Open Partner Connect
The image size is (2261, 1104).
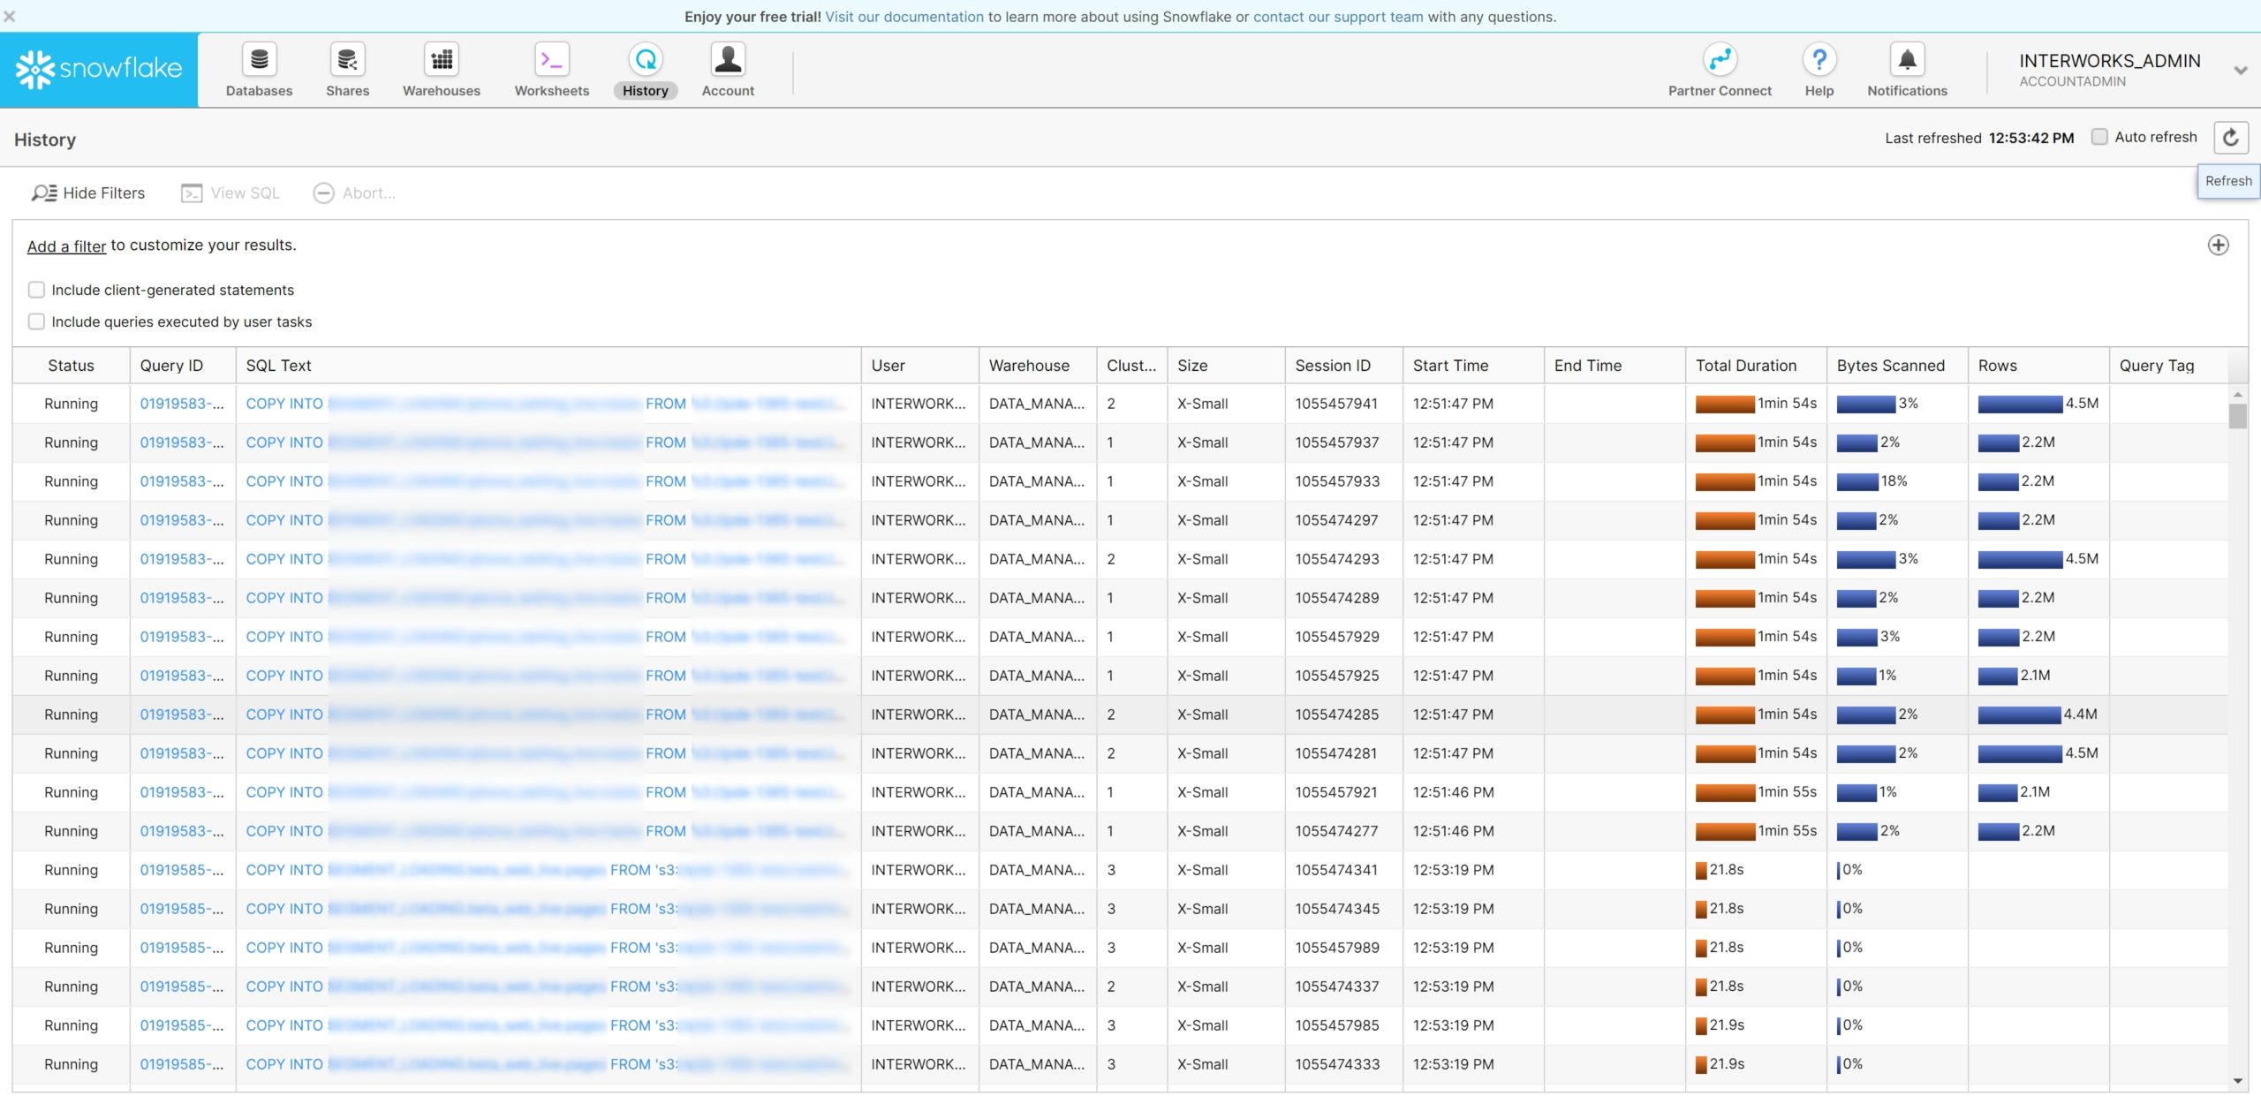click(x=1719, y=69)
